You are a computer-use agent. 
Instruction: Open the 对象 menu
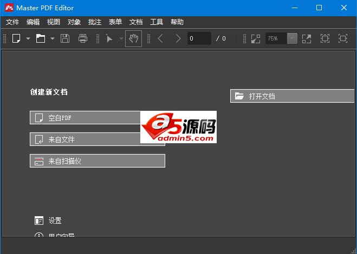[x=74, y=22]
